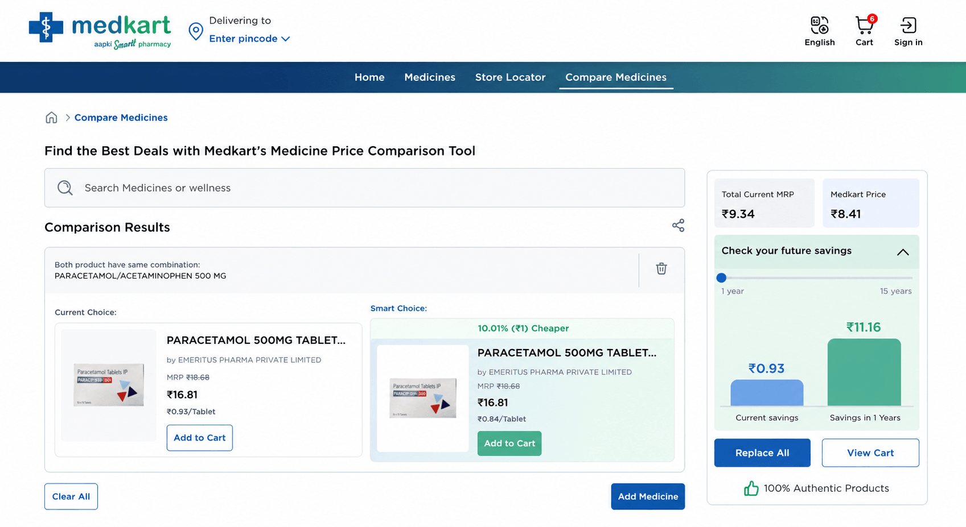Select the Compare Medicines tab
The height and width of the screenshot is (527, 966).
(616, 77)
